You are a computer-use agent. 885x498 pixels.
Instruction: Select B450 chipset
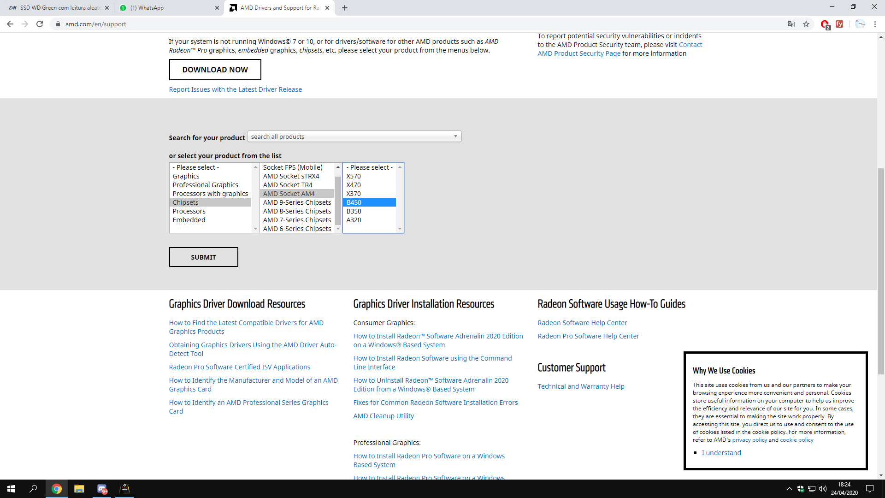tap(370, 202)
